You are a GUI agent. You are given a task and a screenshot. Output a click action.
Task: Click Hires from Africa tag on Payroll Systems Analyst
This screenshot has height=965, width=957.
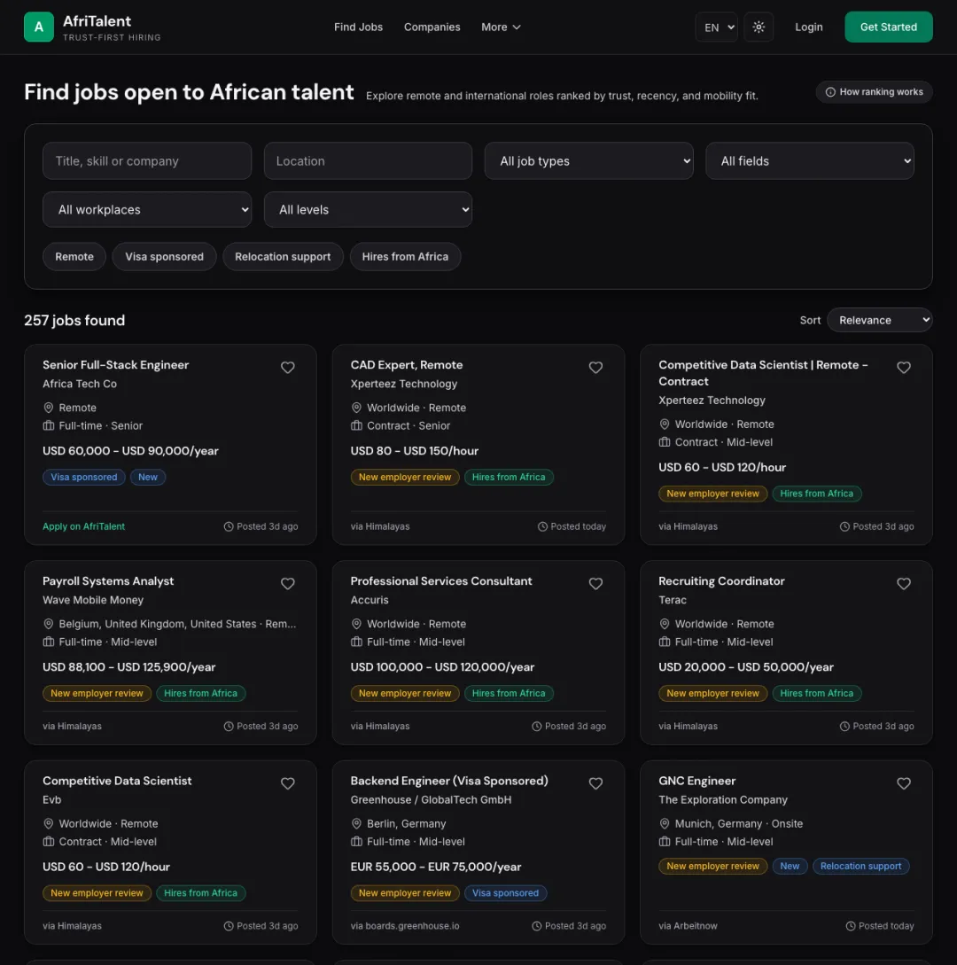200,693
